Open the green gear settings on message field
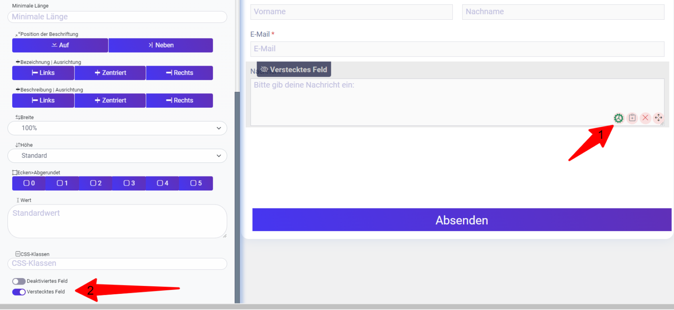674x310 pixels. click(x=618, y=118)
